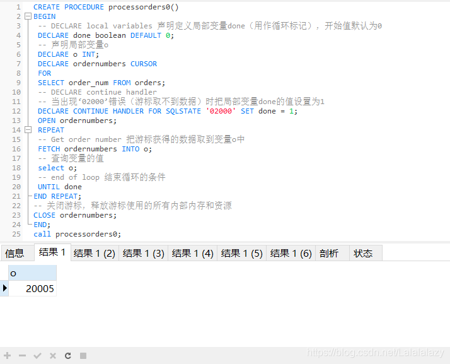Click comment -- end of loop line

[101, 177]
